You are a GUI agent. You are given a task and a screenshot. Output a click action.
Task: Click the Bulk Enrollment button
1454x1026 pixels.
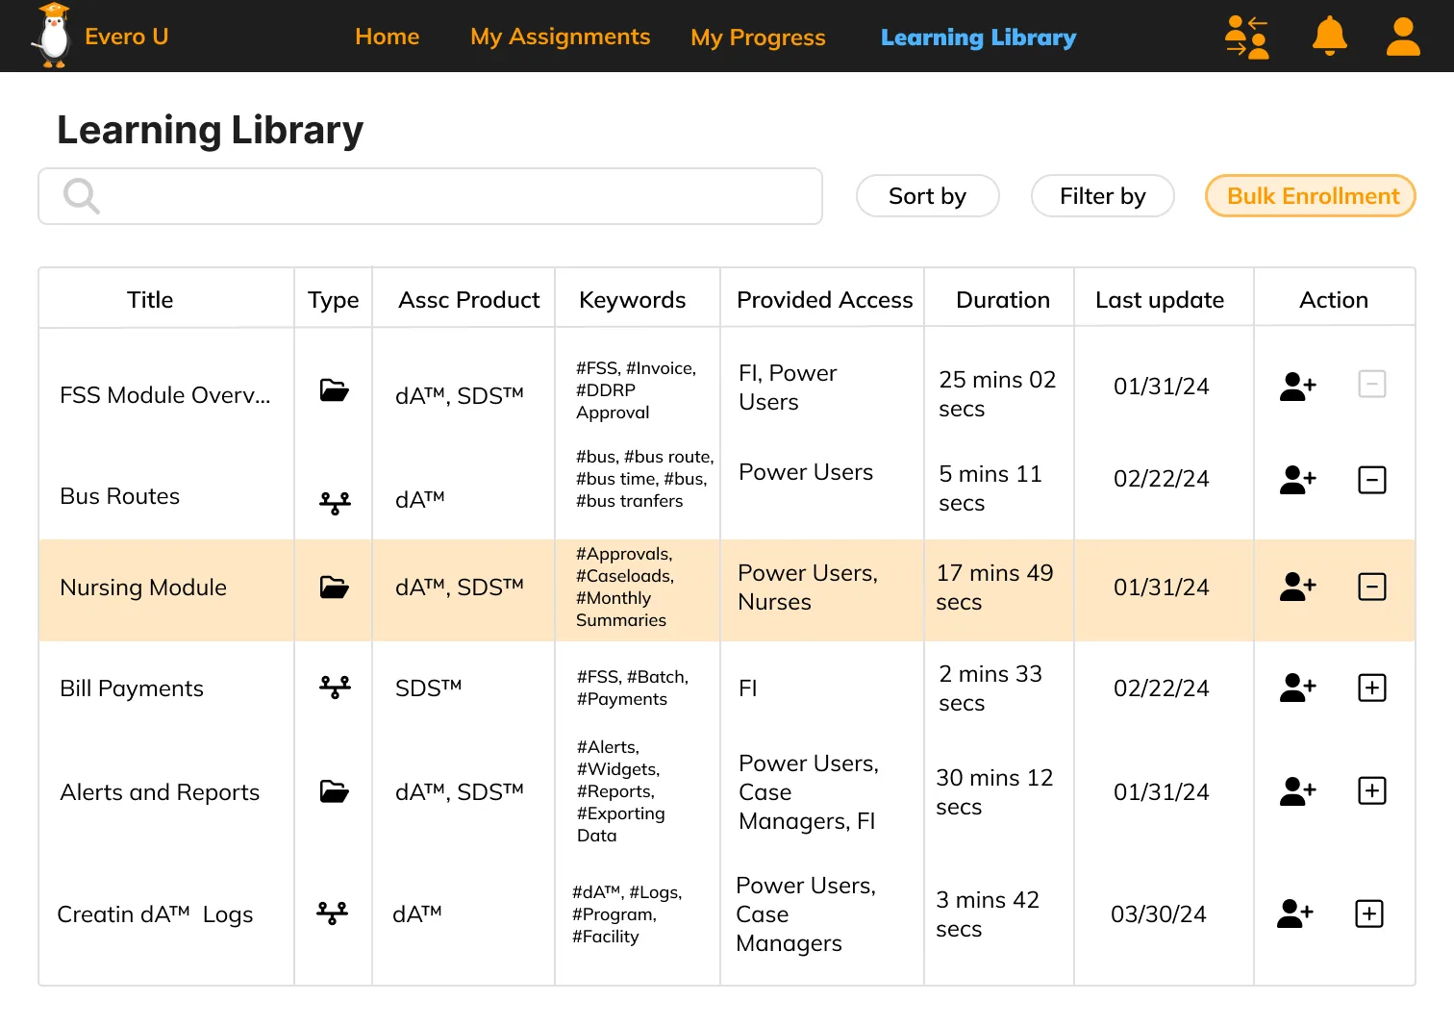tap(1311, 196)
